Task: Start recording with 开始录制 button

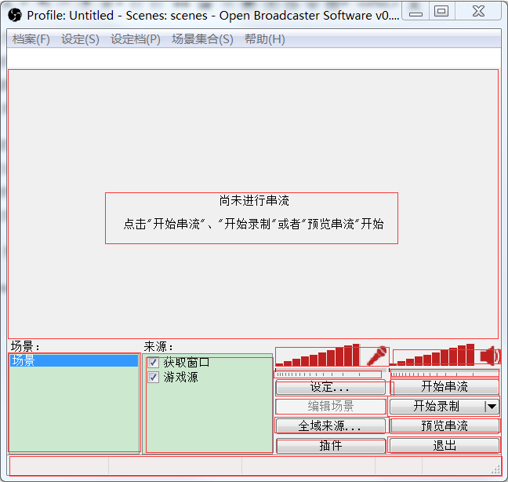Action: point(437,406)
